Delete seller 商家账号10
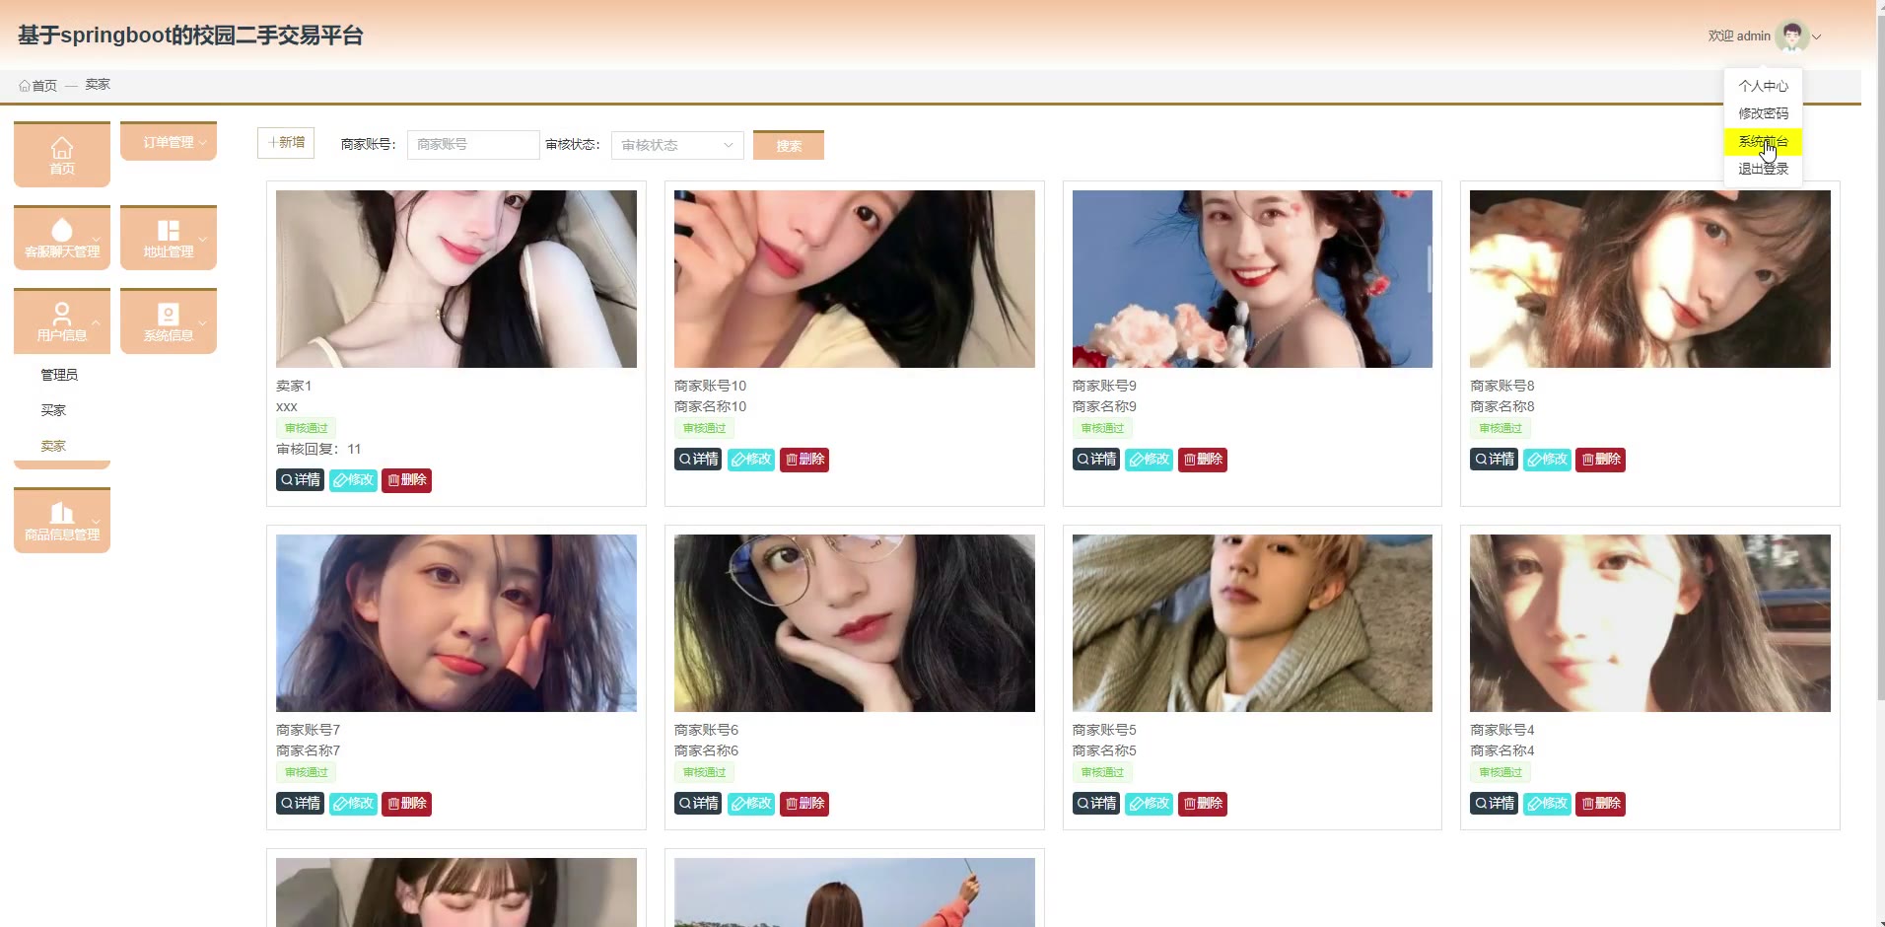Viewport: 1885px width, 927px height. pyautogui.click(x=804, y=460)
